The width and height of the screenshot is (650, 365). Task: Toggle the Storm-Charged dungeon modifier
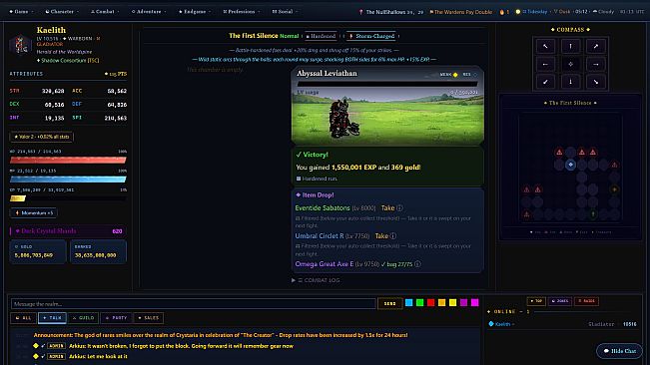tap(372, 36)
